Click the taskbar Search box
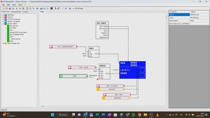210x118 pixels. (63, 115)
